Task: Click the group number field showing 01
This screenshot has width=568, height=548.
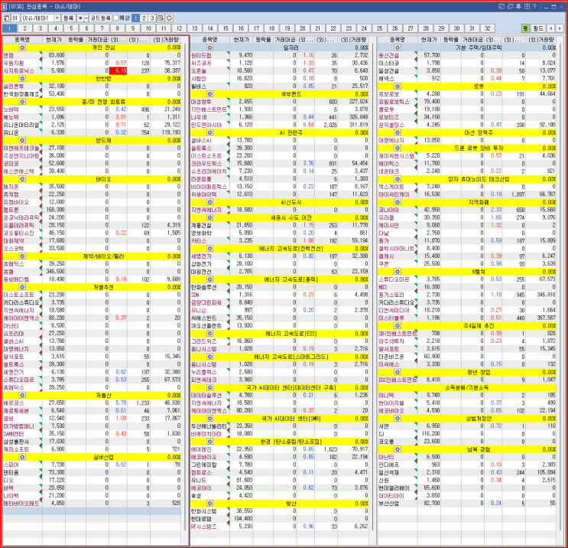Action: click(x=15, y=18)
